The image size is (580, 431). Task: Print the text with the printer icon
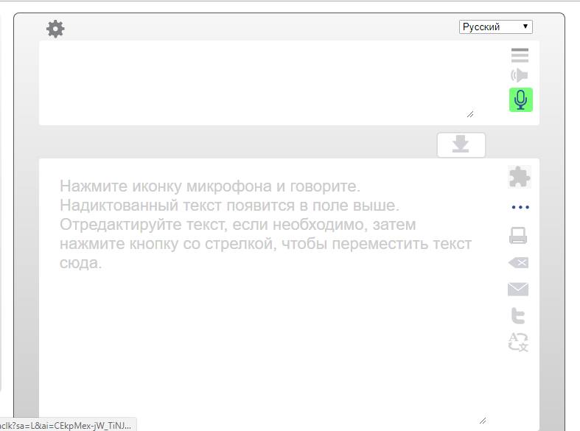click(x=518, y=236)
